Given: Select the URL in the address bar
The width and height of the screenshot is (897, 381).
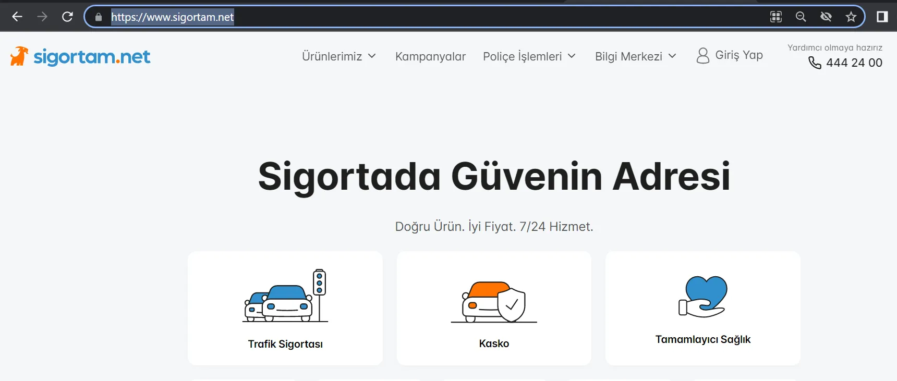Looking at the screenshot, I should (172, 17).
